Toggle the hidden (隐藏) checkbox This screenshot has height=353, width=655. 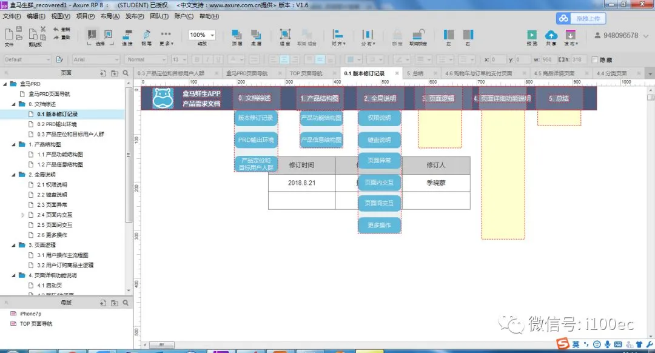[x=595, y=59]
